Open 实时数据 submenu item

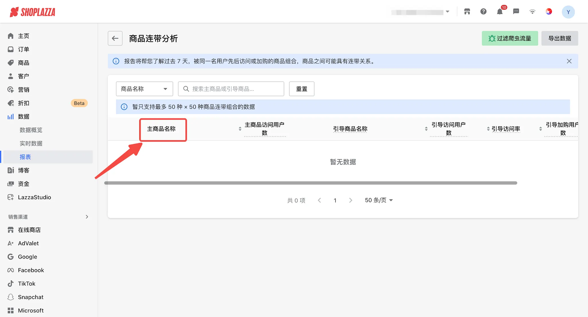pyautogui.click(x=31, y=144)
